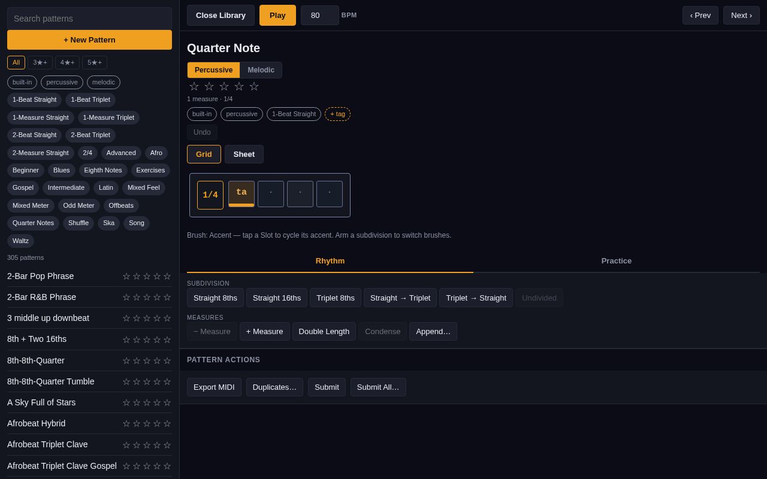Set subdivision to Straight 16ths

click(277, 298)
